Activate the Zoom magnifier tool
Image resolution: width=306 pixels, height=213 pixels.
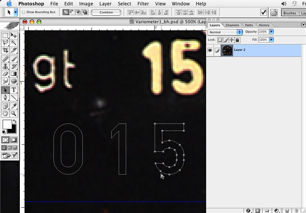[x=14, y=114]
